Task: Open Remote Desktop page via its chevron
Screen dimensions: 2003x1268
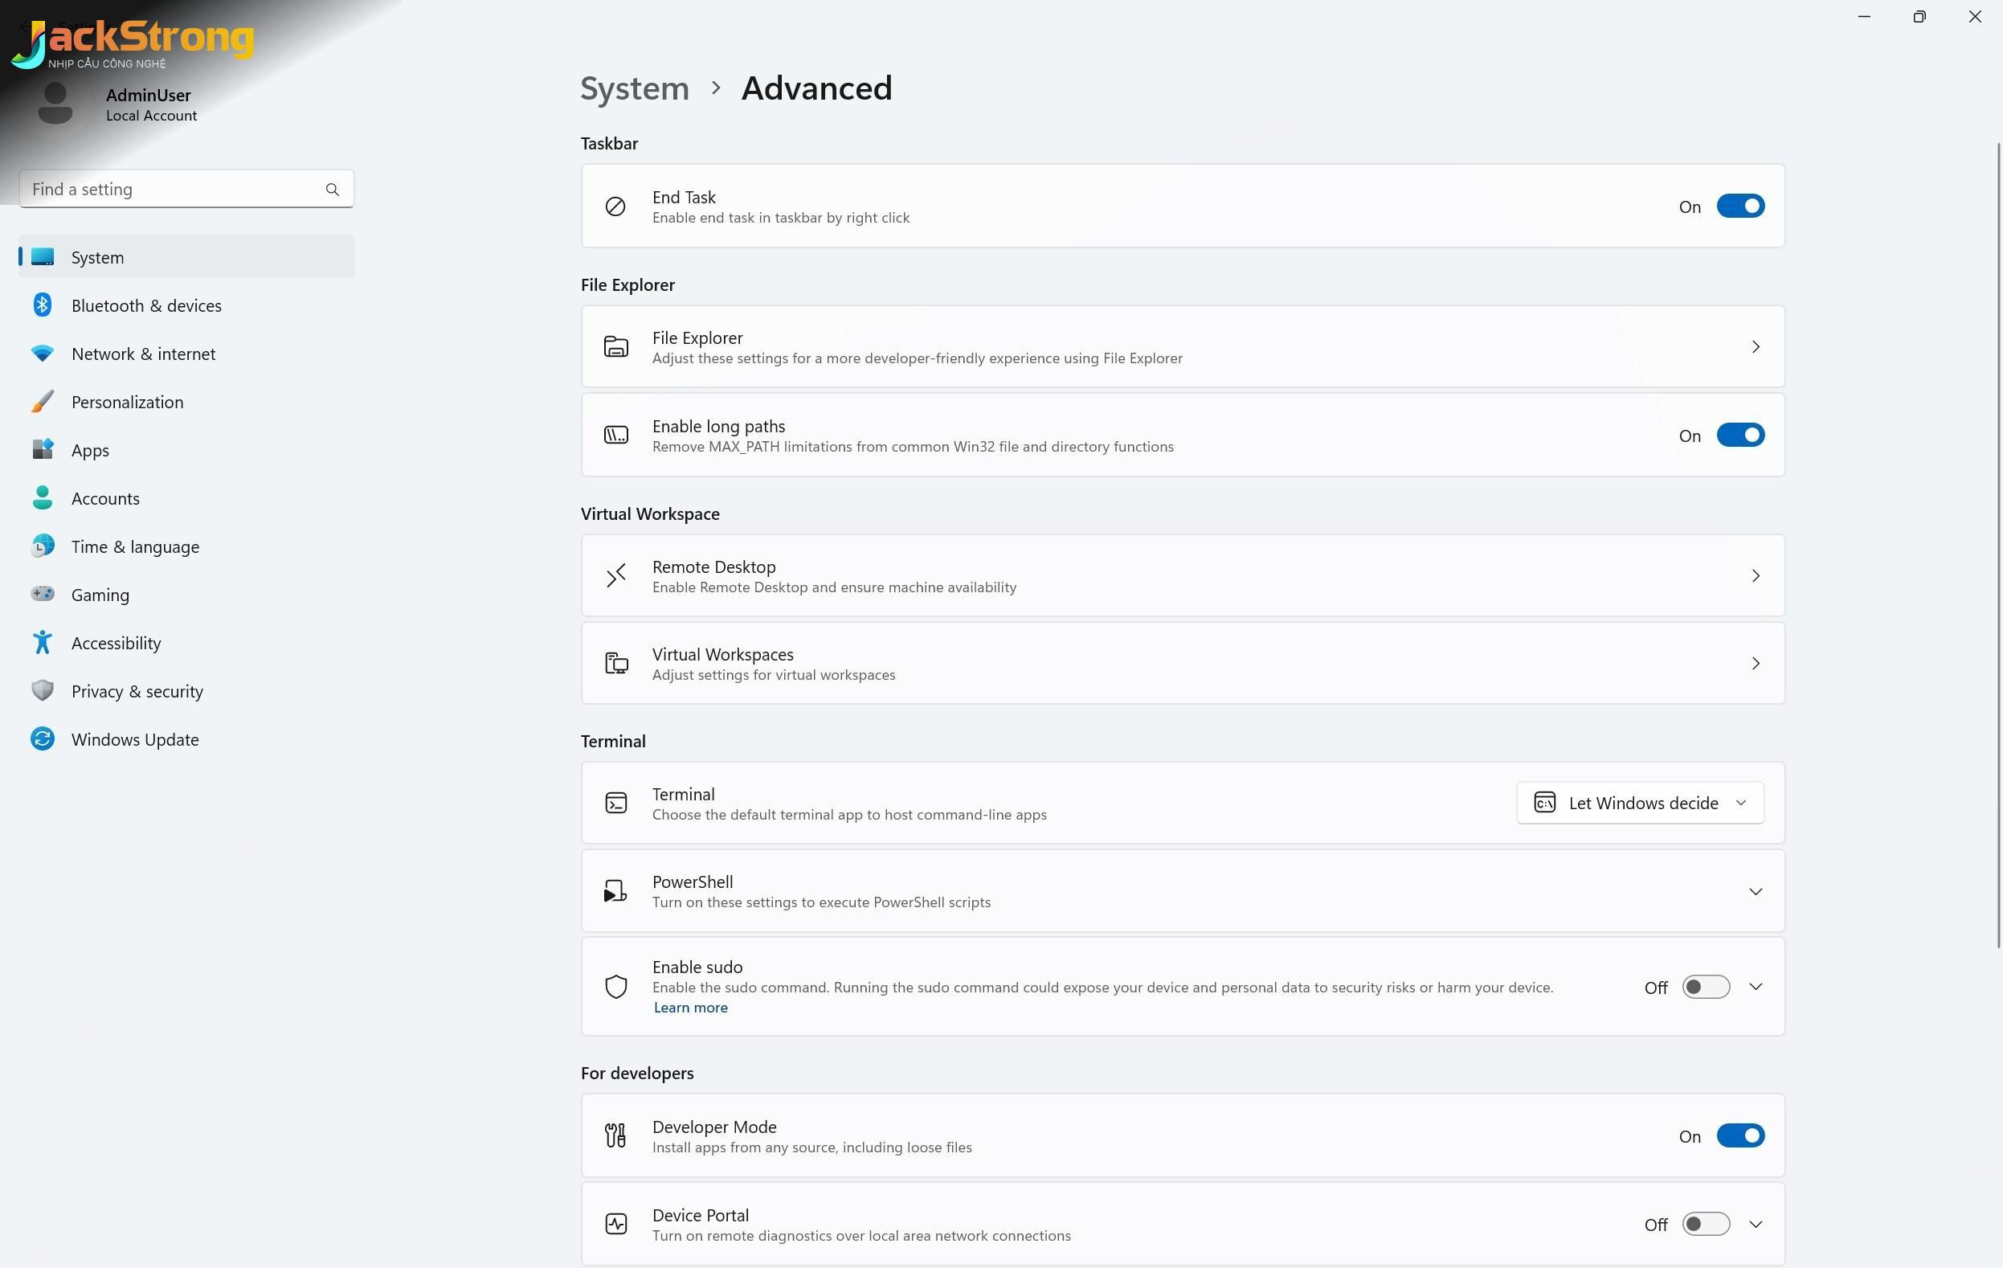Action: [1755, 576]
